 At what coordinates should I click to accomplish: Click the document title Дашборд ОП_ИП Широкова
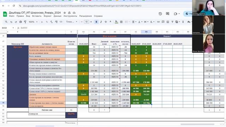pyautogui.click(x=35, y=13)
